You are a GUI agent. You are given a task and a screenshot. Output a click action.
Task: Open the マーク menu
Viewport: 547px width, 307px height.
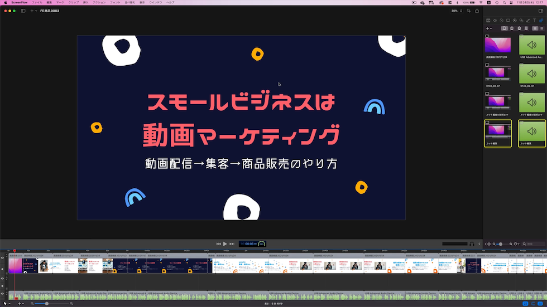tap(60, 2)
